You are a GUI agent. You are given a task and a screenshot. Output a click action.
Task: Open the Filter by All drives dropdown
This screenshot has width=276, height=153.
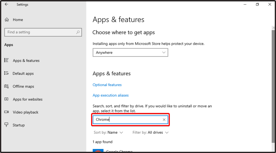click(151, 132)
